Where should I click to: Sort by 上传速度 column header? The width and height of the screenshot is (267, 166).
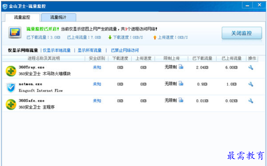pyautogui.click(x=143, y=59)
